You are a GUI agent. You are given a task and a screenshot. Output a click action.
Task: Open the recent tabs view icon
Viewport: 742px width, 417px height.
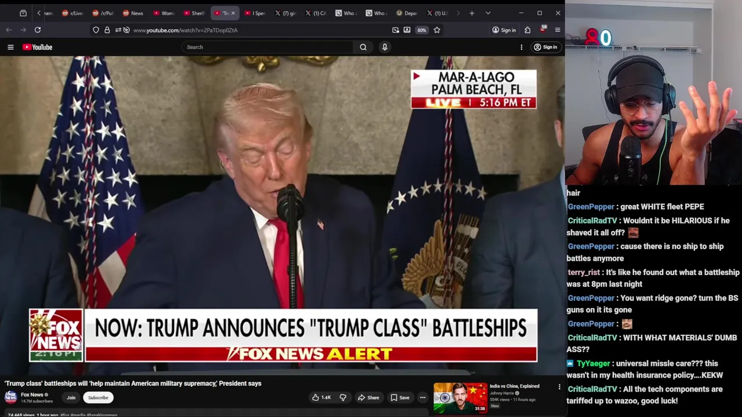click(23, 13)
